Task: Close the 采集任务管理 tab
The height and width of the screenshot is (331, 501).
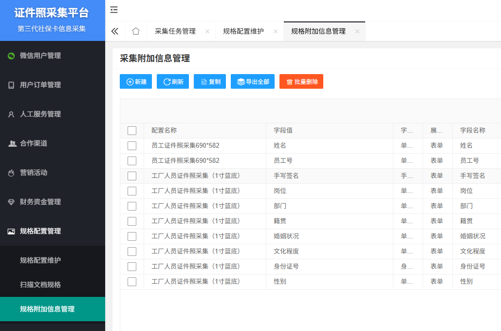Action: tap(207, 31)
